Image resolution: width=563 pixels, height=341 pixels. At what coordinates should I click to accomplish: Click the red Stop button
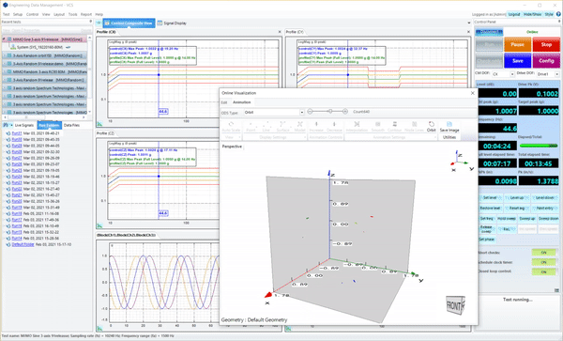(546, 44)
